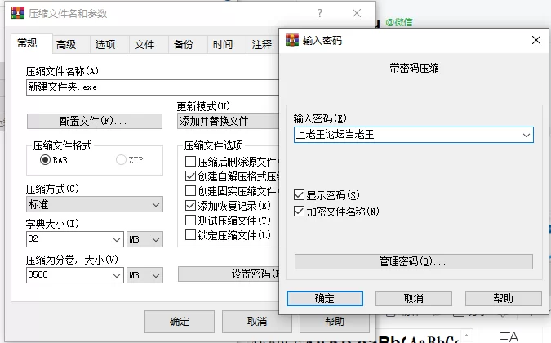This screenshot has height=343, width=551.
Task: Close the 压缩文件名和参数 dialog
Action: coord(357,13)
